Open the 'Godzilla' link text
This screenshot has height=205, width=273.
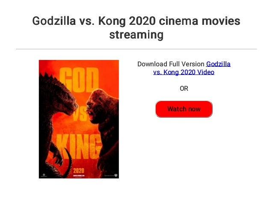218,64
